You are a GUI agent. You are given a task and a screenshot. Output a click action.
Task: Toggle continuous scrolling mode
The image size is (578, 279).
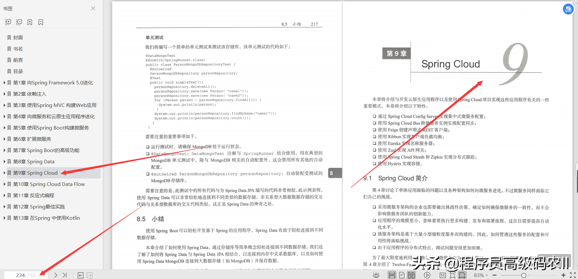392,275
